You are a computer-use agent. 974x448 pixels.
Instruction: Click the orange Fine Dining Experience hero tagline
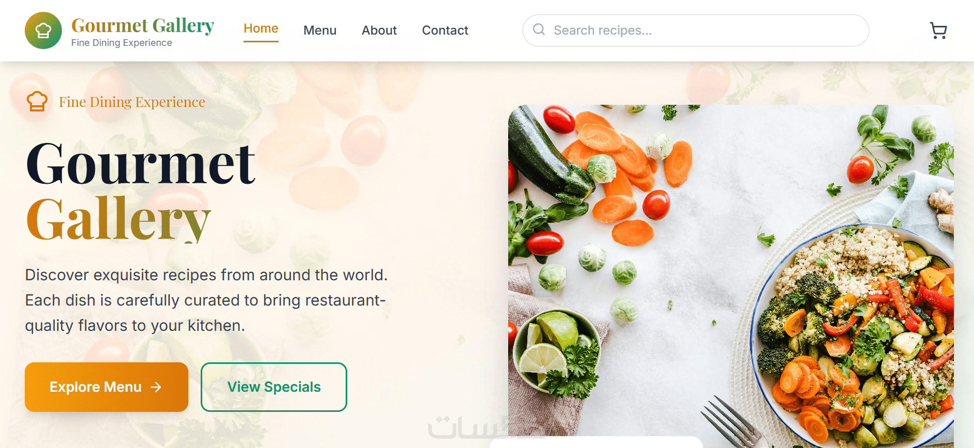(x=132, y=102)
